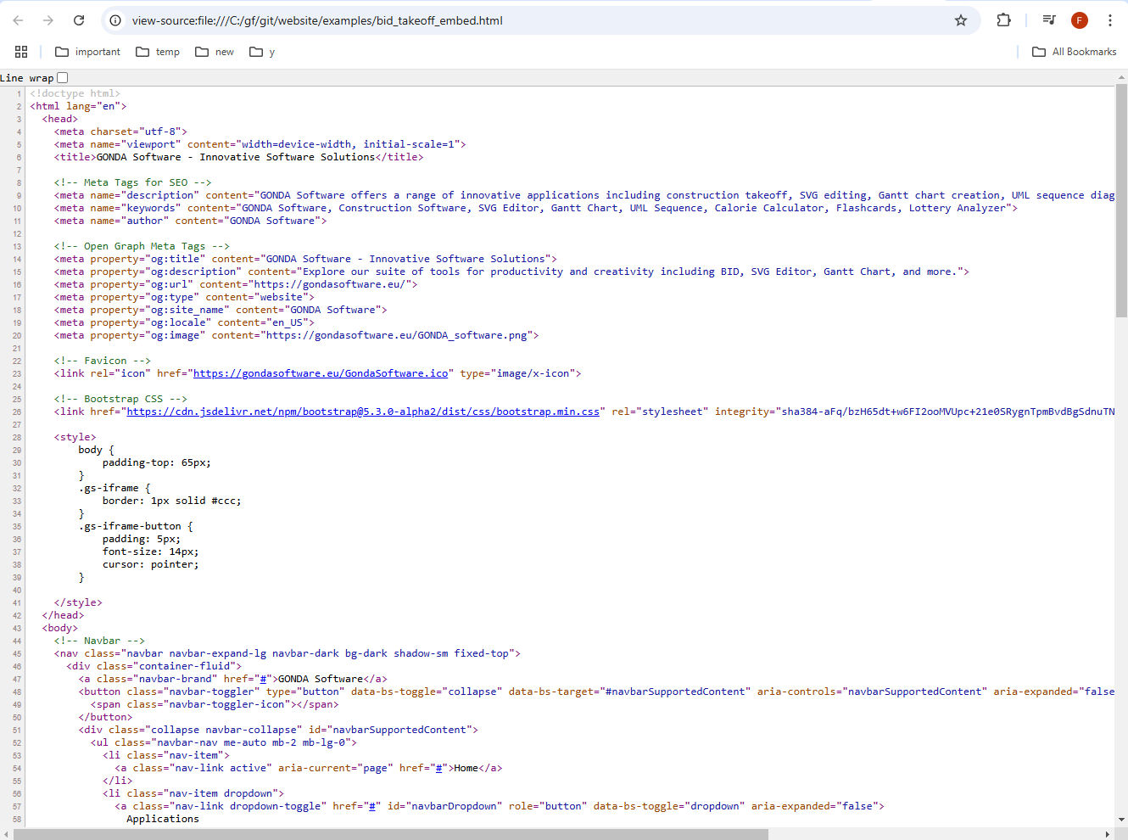
Task: Click the '<title>GONDA Software' source line
Action: (x=239, y=157)
